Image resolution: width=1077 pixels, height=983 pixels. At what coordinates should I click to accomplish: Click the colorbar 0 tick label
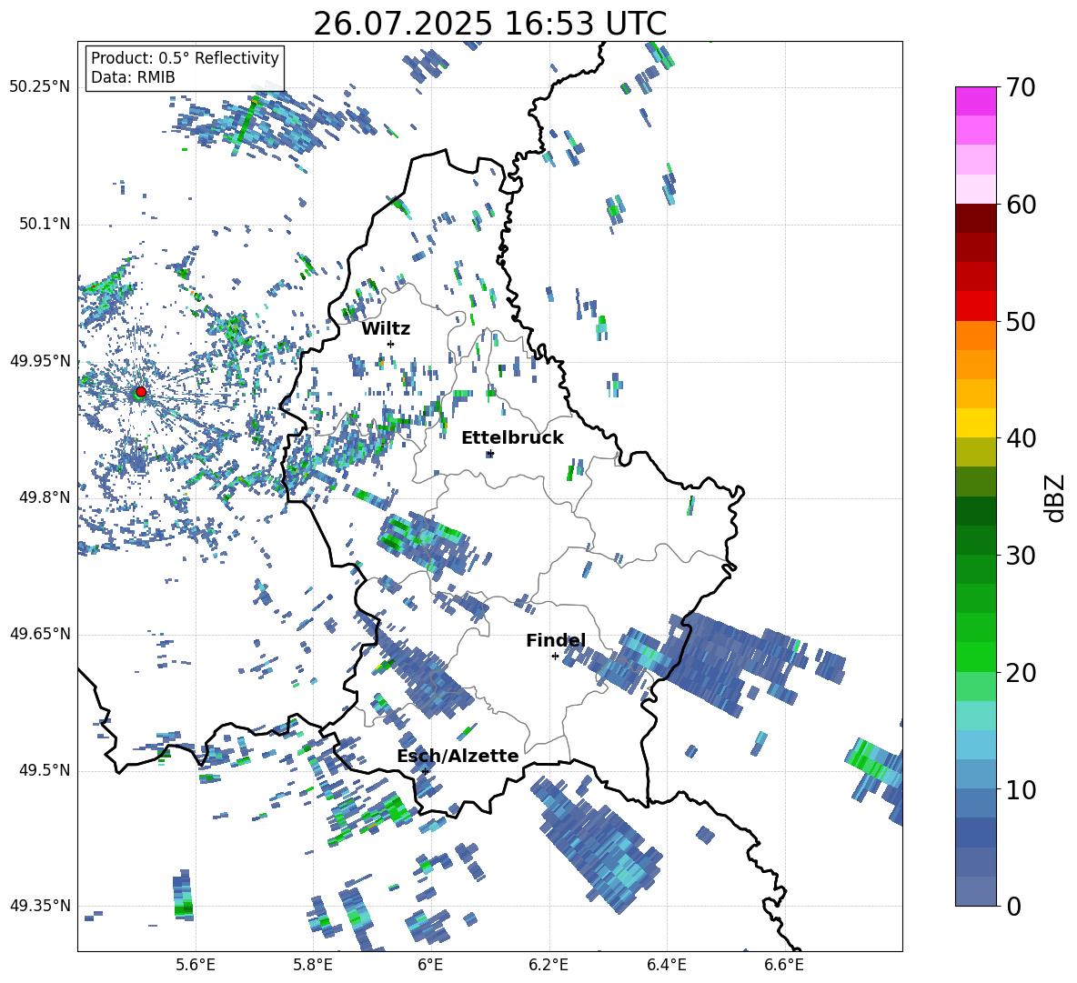(x=1013, y=906)
